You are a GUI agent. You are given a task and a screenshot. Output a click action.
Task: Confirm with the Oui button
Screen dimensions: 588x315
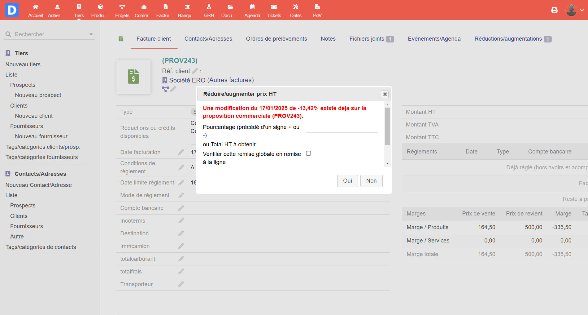pos(347,181)
